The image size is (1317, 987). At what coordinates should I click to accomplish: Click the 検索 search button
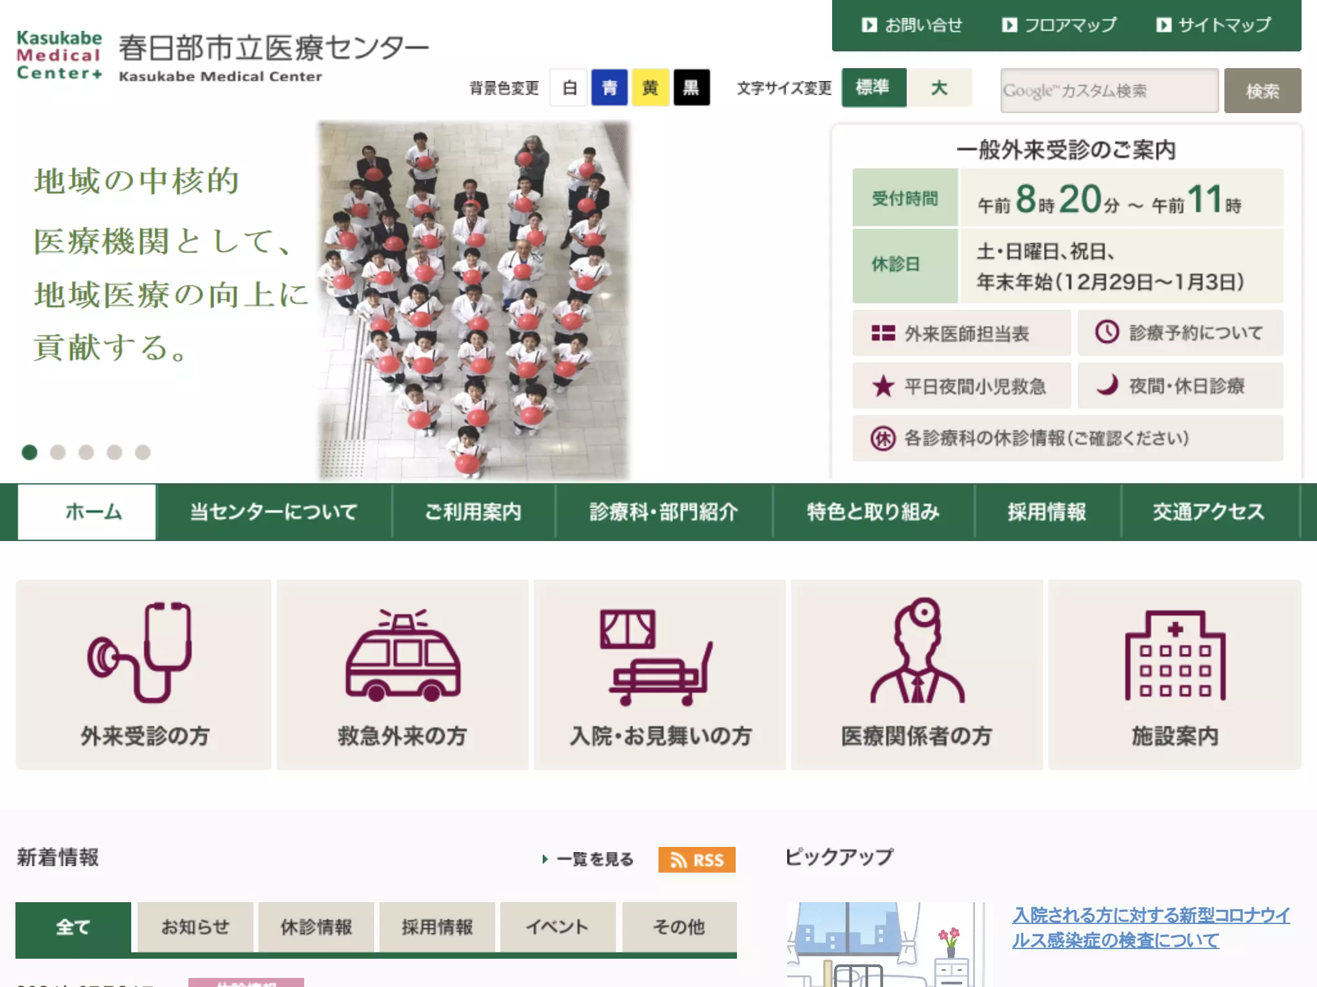[x=1262, y=91]
